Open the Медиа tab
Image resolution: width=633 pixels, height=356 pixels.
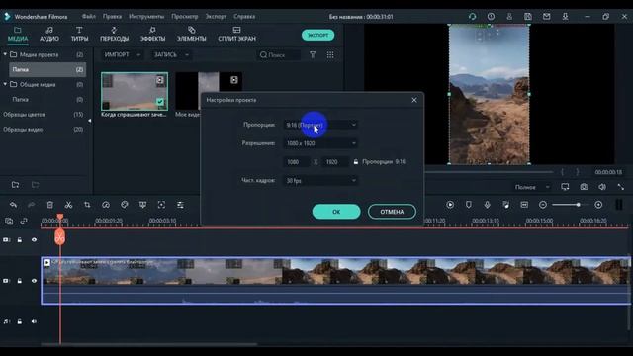pyautogui.click(x=18, y=34)
